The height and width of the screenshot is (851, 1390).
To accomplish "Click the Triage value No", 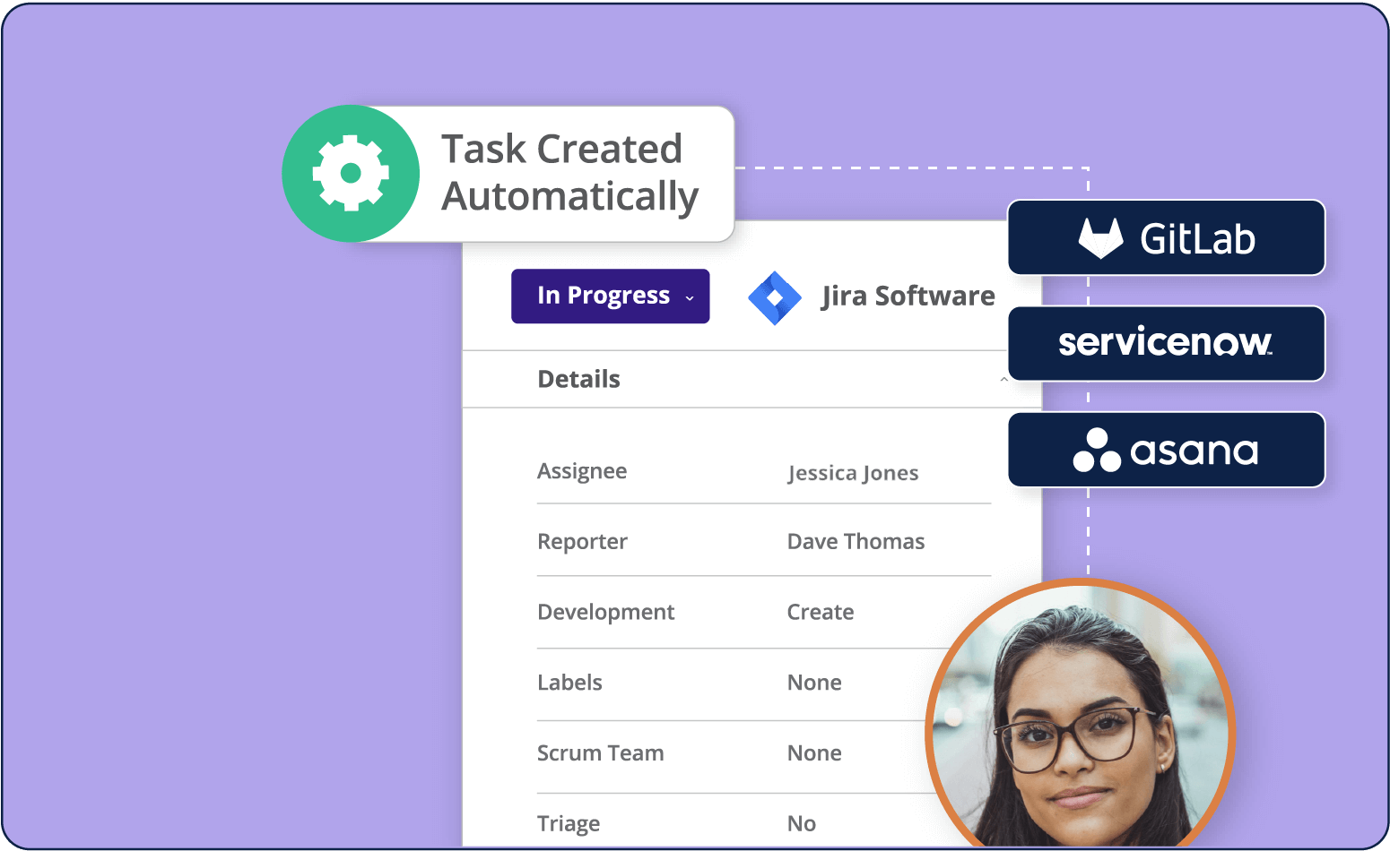I will click(802, 823).
